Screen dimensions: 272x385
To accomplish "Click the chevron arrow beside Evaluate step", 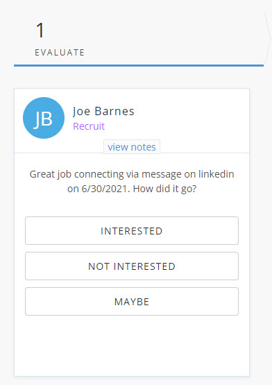I will [x=267, y=38].
